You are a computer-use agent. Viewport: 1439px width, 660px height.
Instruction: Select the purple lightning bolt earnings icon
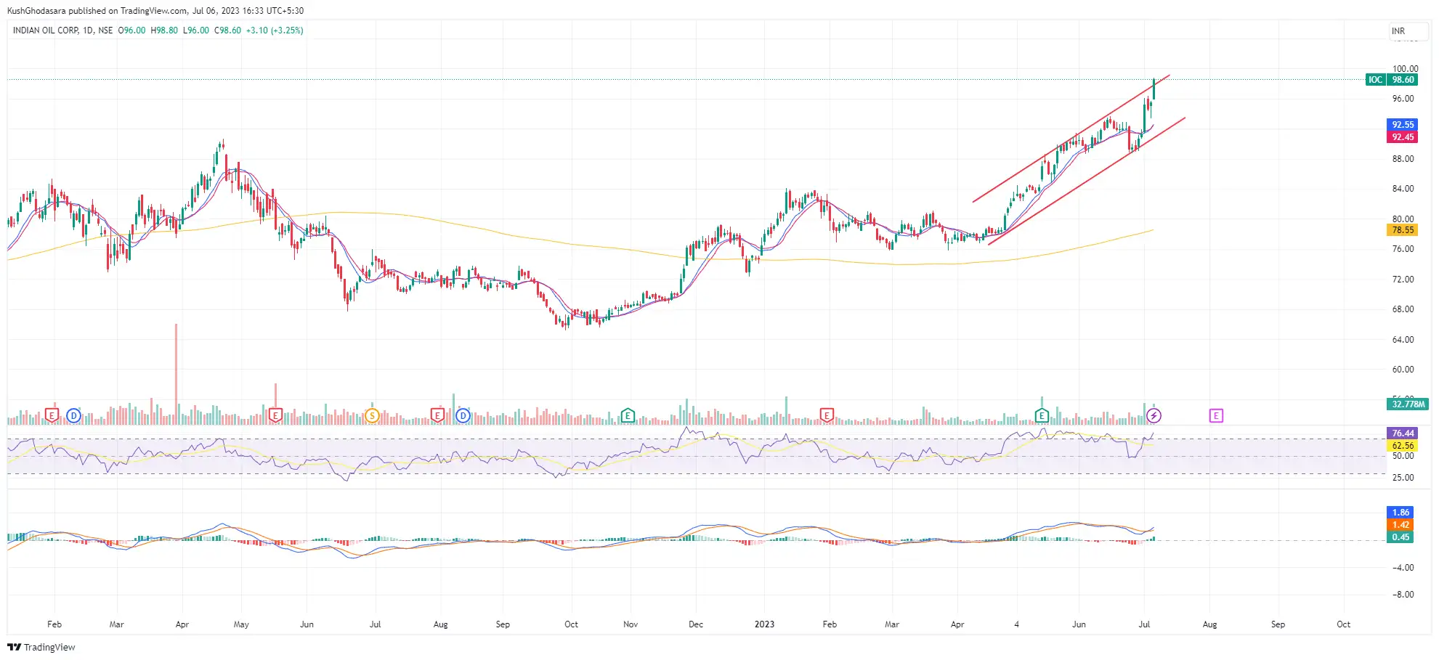coord(1154,415)
